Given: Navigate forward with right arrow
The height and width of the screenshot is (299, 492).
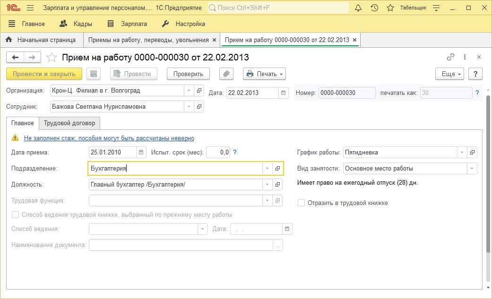Looking at the screenshot, I should (x=32, y=58).
